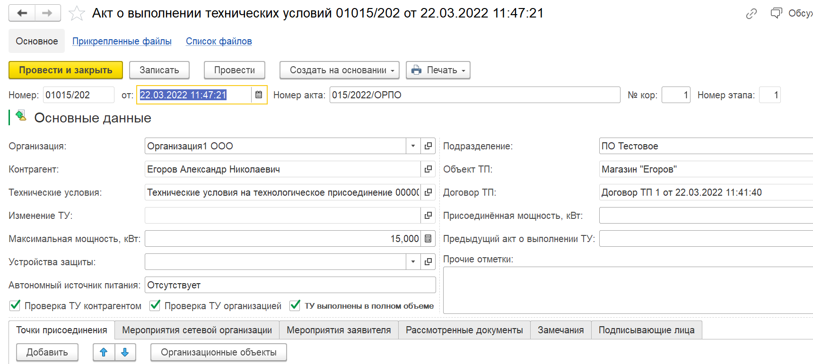Screen dimensions: 813x364
Task: Open the Технические условия linked document icon
Action: pos(428,192)
